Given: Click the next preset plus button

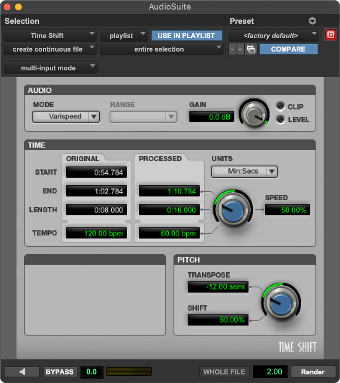Looking at the screenshot, I should pyautogui.click(x=240, y=49).
